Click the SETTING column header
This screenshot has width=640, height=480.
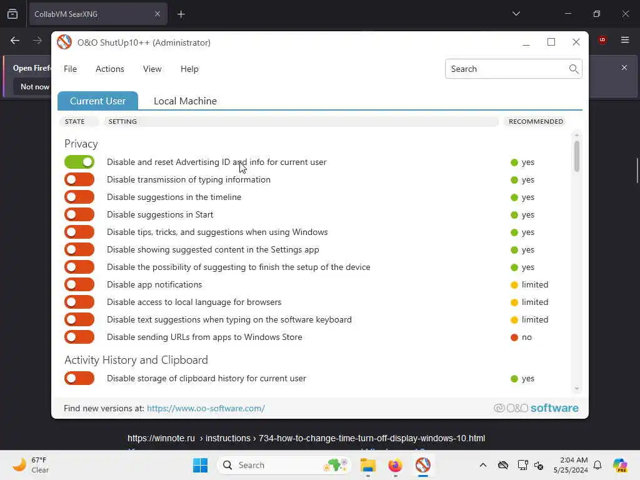pos(301,122)
